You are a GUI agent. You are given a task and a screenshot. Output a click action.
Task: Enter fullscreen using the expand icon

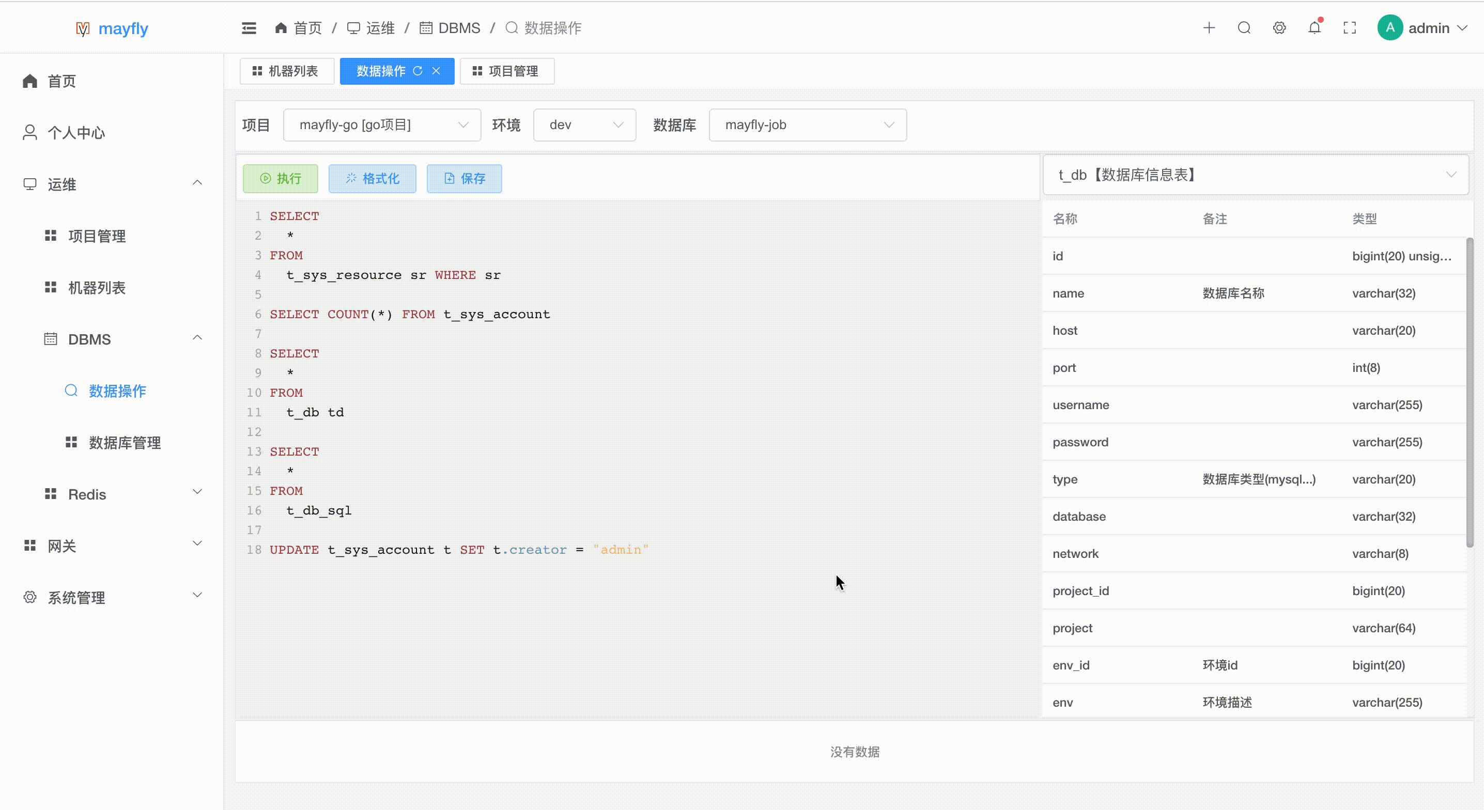pyautogui.click(x=1349, y=27)
